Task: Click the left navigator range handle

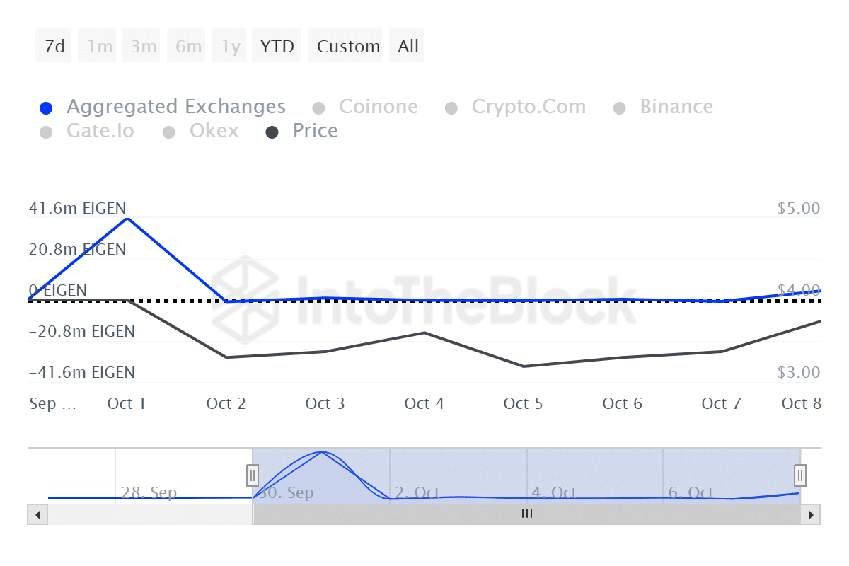Action: click(x=253, y=475)
